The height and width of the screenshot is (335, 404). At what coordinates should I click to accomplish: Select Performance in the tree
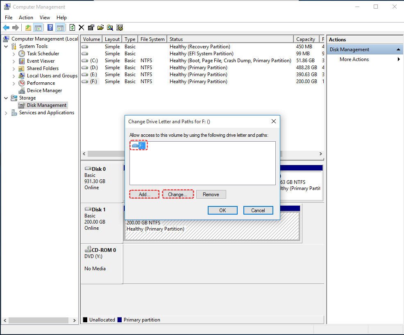pos(41,83)
